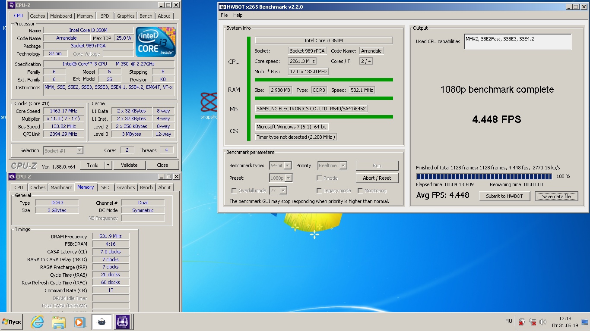Viewport: 590px width, 331px height.
Task: Open the Priority Realtime dropdown
Action: point(332,165)
